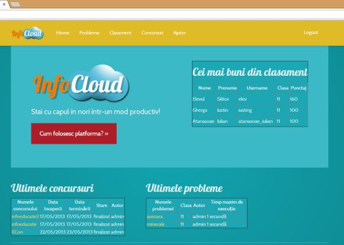Screen dimensions: 344x245
Task: Click the 'Timp maxim de execuție' header
Action: point(227,205)
